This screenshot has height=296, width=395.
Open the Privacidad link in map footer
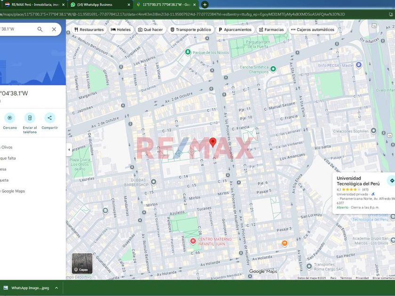pyautogui.click(x=362, y=278)
